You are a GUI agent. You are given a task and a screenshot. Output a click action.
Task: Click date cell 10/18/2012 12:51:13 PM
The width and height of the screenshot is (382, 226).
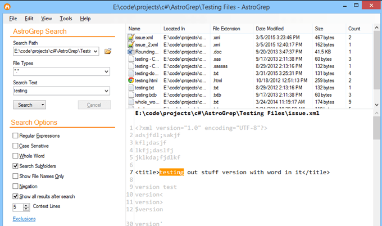[x=281, y=80]
